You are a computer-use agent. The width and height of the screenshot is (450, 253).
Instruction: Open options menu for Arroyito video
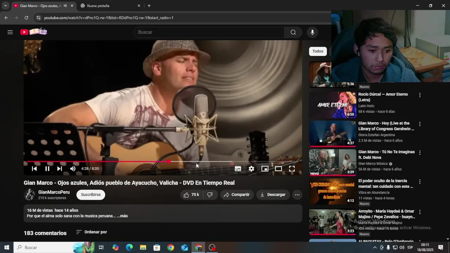coord(419,212)
